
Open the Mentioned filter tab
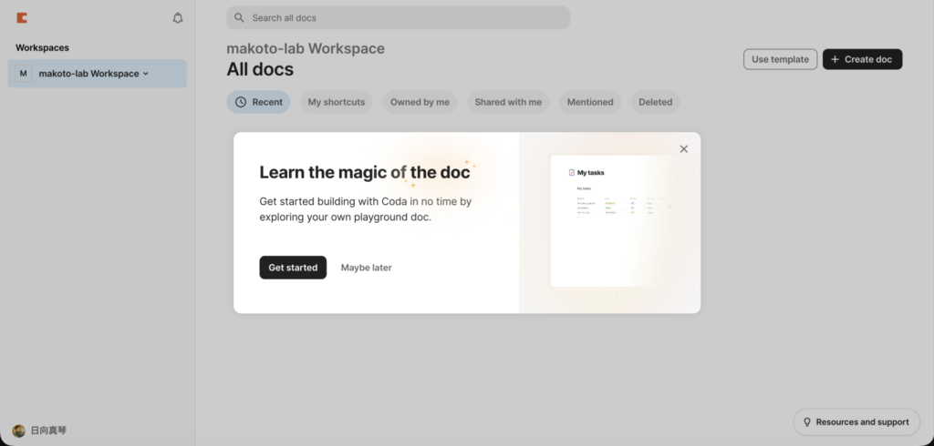[590, 102]
